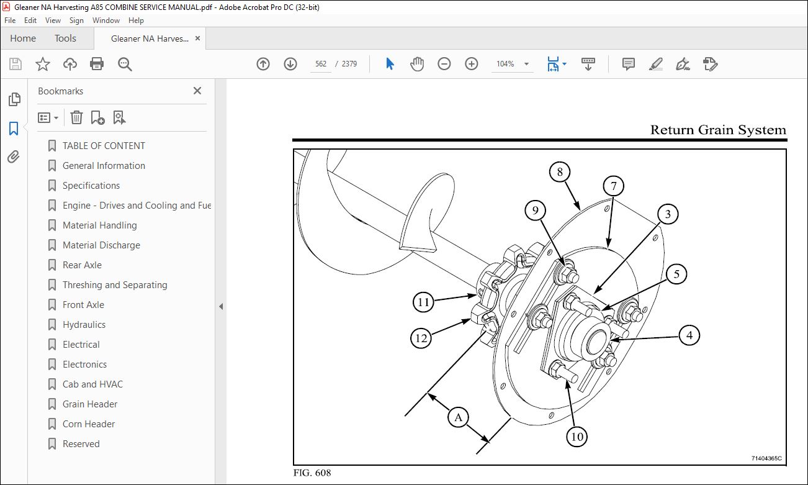The width and height of the screenshot is (808, 485).
Task: Click the page number field 562
Action: click(x=321, y=64)
